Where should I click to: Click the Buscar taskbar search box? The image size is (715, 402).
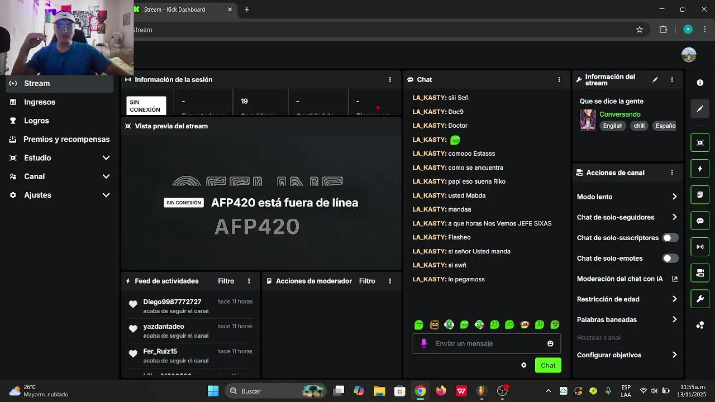276,391
